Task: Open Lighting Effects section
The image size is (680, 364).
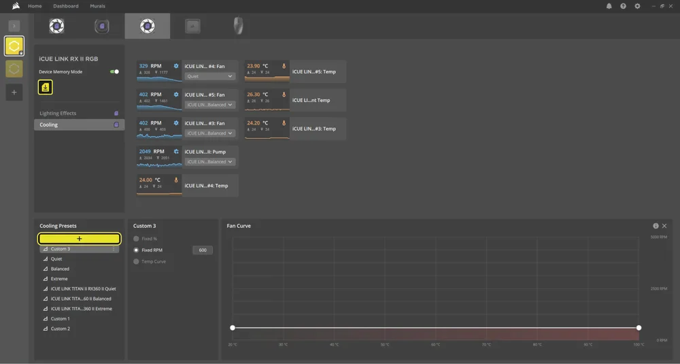Action: pos(80,113)
